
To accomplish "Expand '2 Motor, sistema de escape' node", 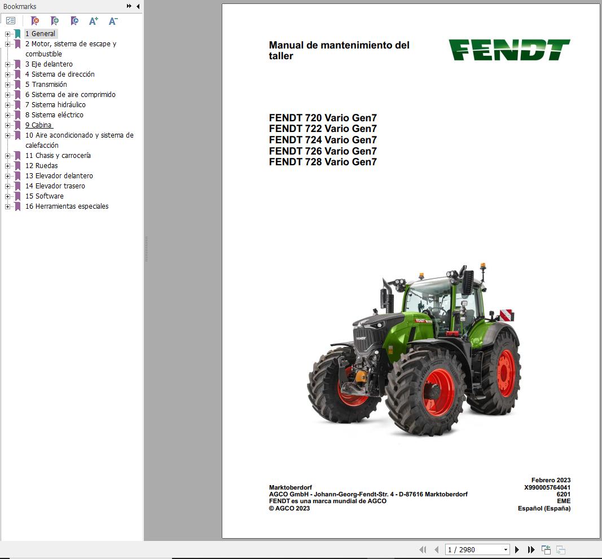I will point(7,44).
